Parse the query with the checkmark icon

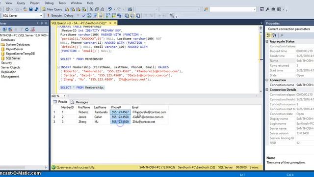point(84,15)
